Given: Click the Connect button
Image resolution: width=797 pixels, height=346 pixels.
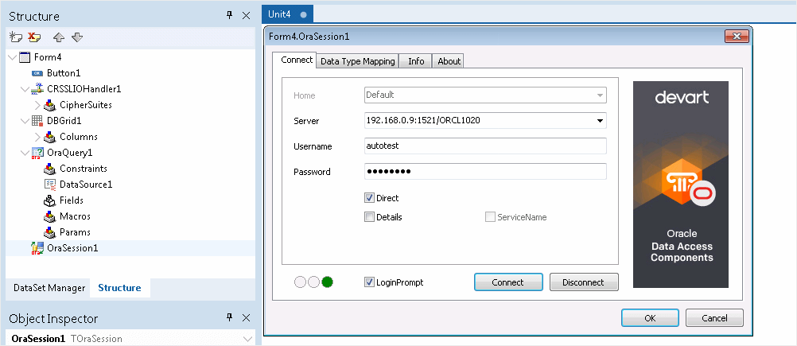Looking at the screenshot, I should click(507, 282).
